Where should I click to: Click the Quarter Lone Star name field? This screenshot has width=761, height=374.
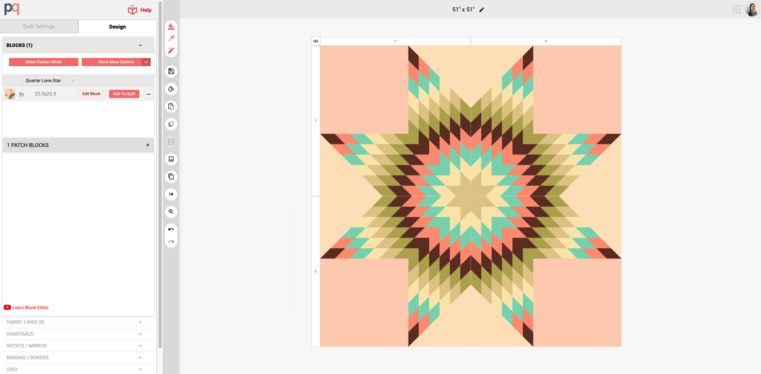(x=43, y=80)
